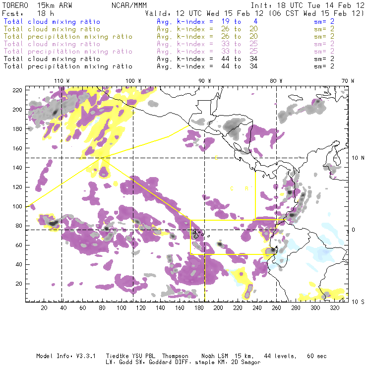This screenshot has width=367, height=367.
Task: Click the '10 S' latitude label
Action: 358,302
